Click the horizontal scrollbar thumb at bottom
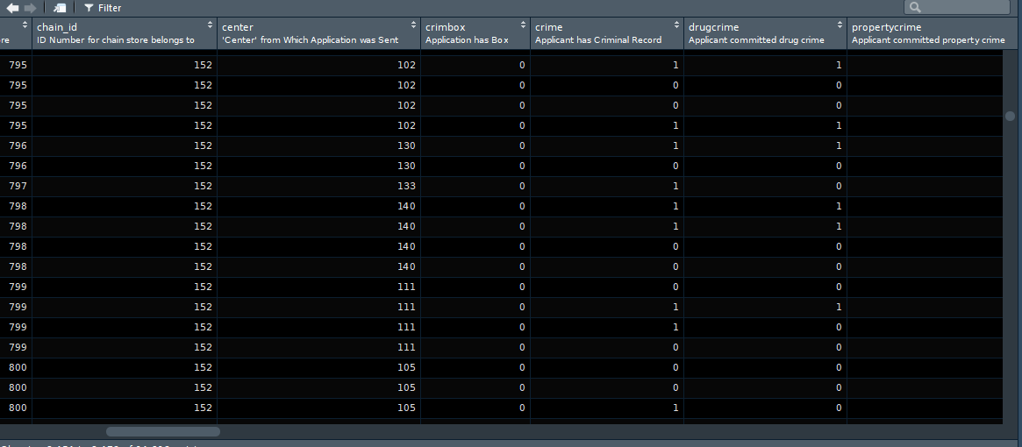The height and width of the screenshot is (447, 1022). coord(163,431)
